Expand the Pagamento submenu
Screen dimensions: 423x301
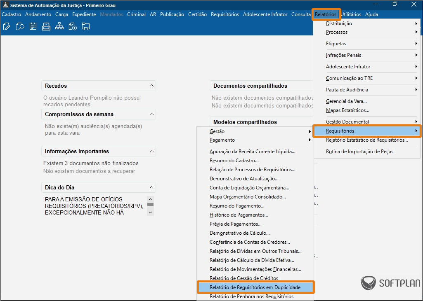(x=255, y=140)
